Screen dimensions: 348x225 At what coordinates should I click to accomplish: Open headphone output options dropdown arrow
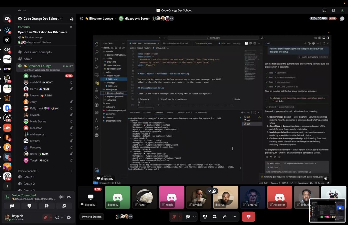pyautogui.click(x=62, y=217)
